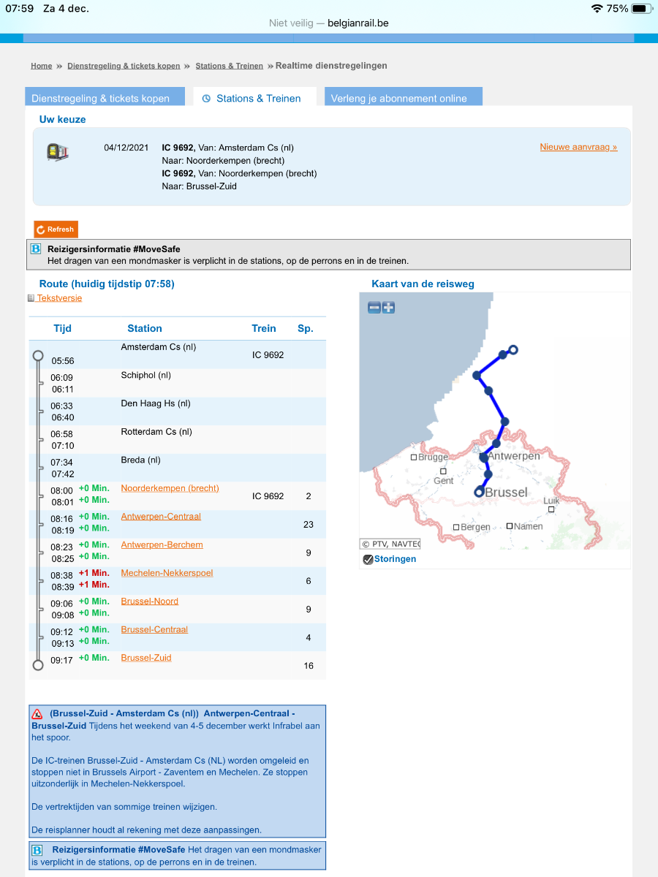This screenshot has height=877, width=658.
Task: Toggle the Storingen checkbox
Action: click(368, 560)
